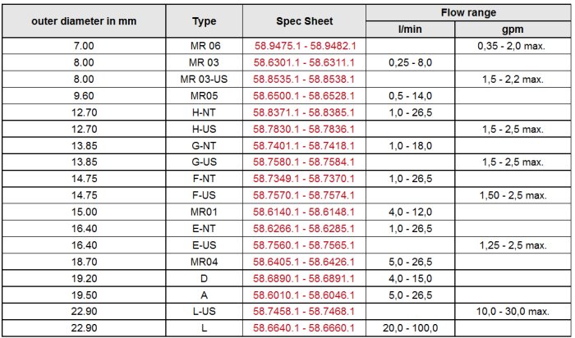Click the 58.6640.1 - 58.6660.1 spec link
The image size is (575, 338).
pyautogui.click(x=304, y=328)
